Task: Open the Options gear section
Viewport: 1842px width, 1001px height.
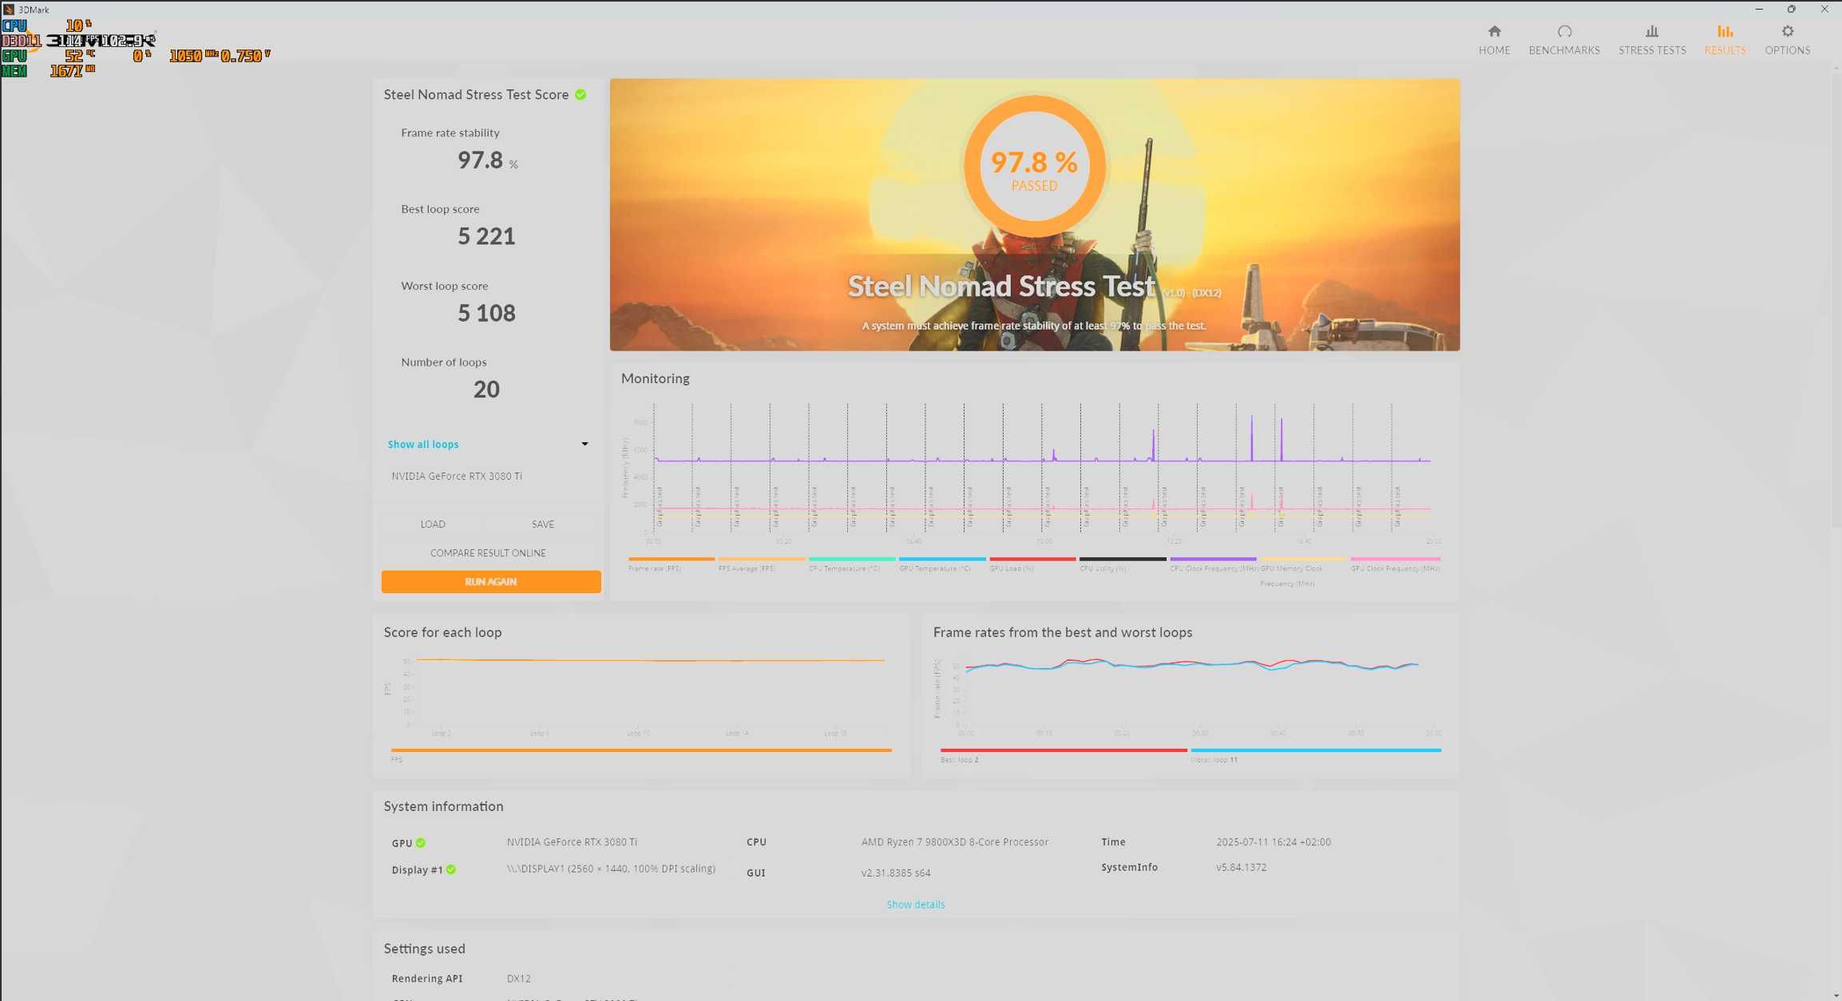Action: point(1787,39)
